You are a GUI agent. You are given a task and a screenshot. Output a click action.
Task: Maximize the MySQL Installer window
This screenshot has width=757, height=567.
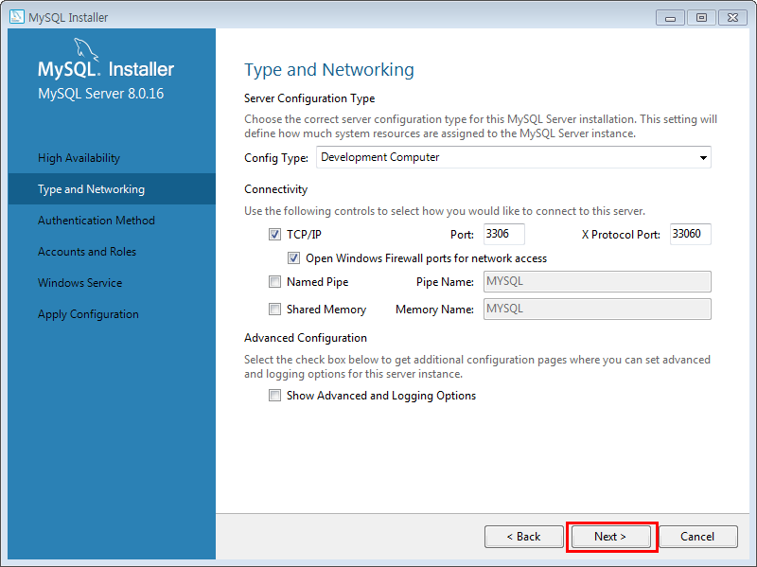(701, 18)
